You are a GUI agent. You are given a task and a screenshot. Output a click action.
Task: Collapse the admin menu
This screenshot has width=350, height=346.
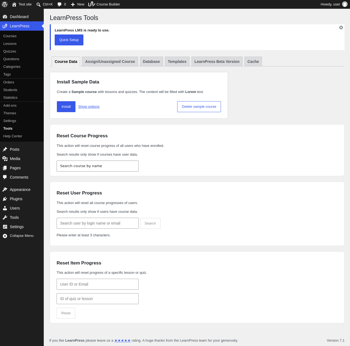click(x=22, y=236)
